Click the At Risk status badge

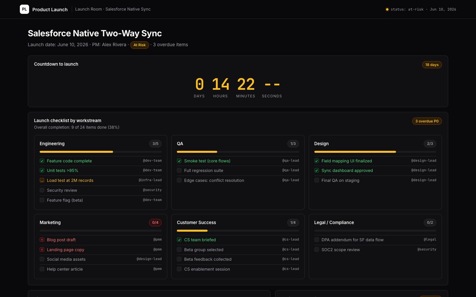(139, 45)
